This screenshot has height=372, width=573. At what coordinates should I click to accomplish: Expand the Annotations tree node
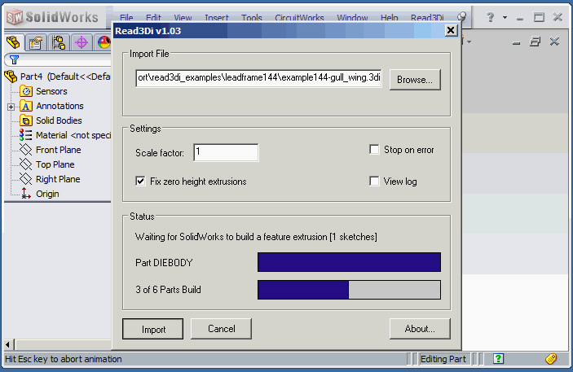(11, 107)
